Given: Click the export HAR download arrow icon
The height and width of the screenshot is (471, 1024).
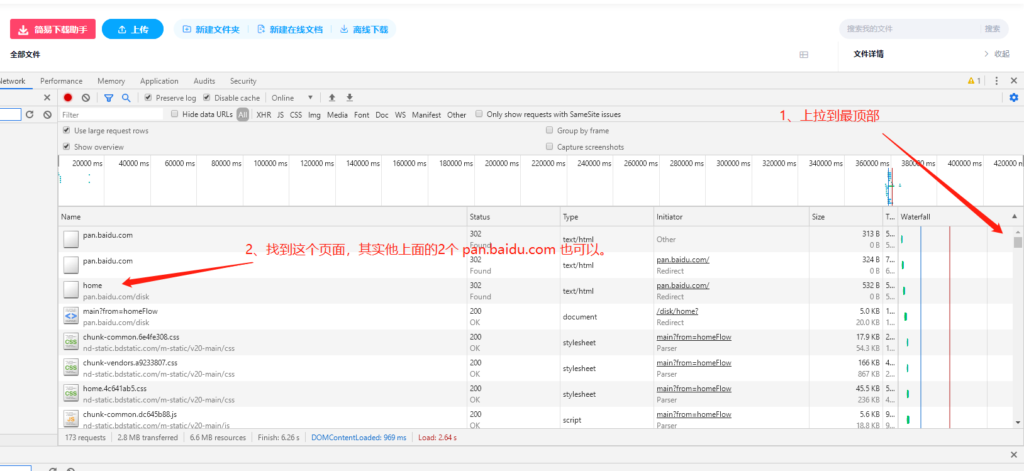Looking at the screenshot, I should (350, 97).
